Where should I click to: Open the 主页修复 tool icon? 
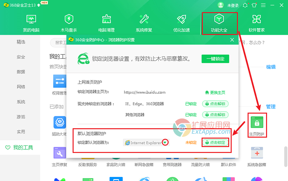[60, 153]
